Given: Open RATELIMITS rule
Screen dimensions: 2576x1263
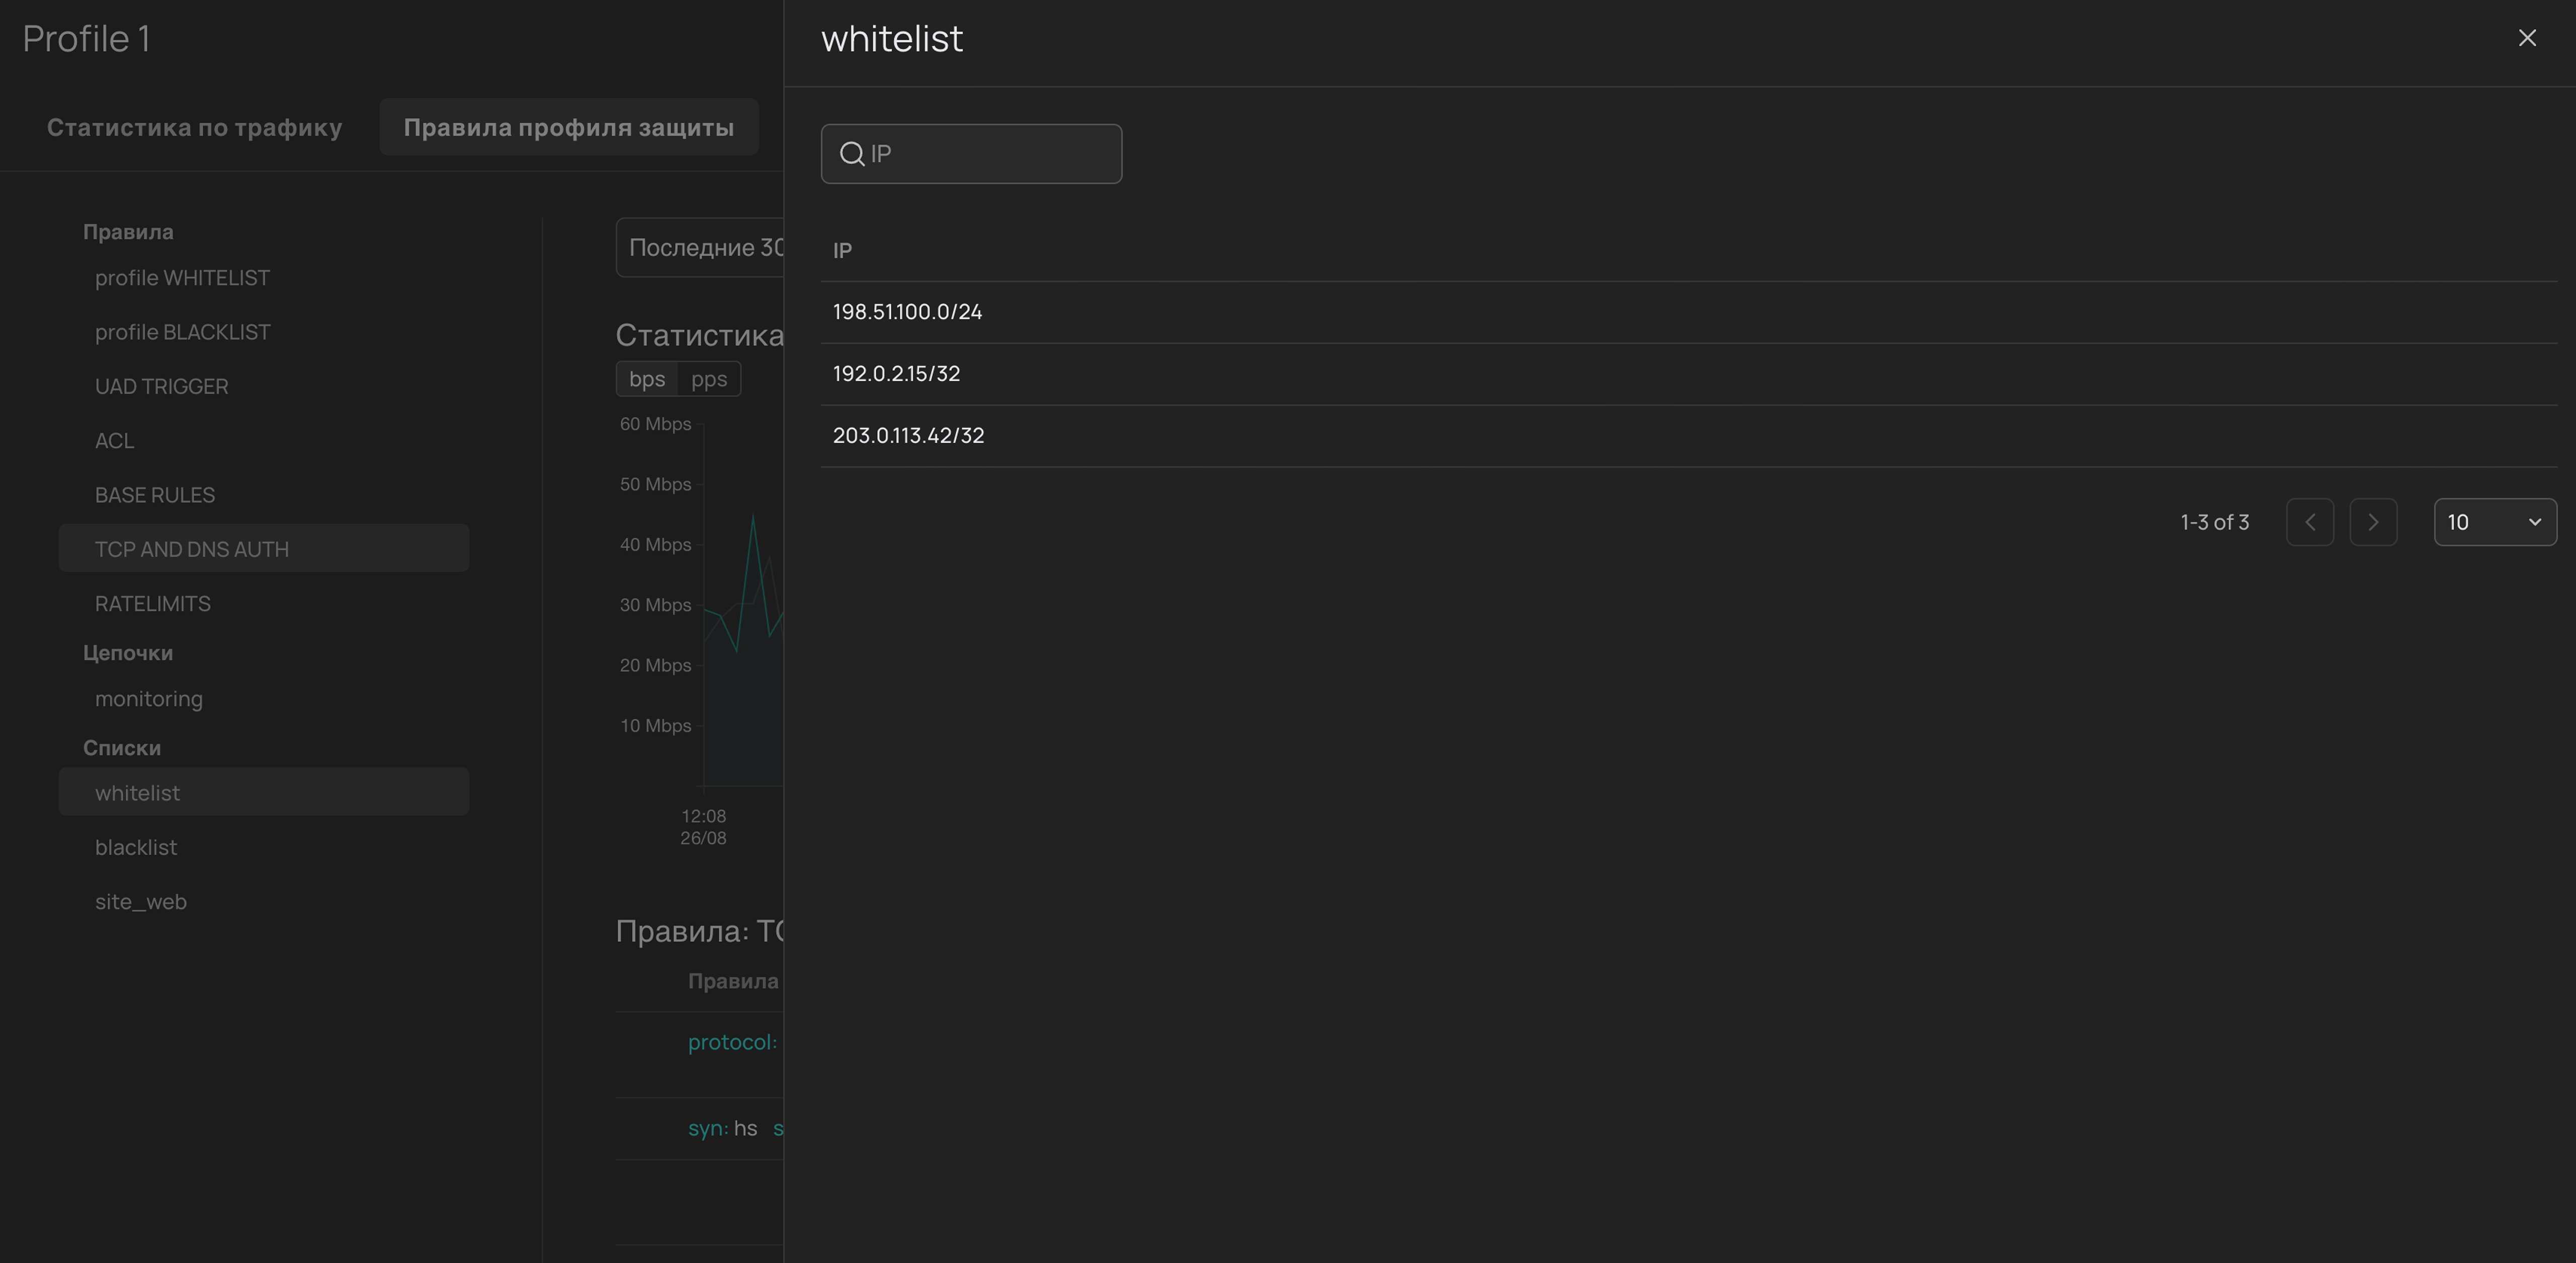Looking at the screenshot, I should click(263, 604).
